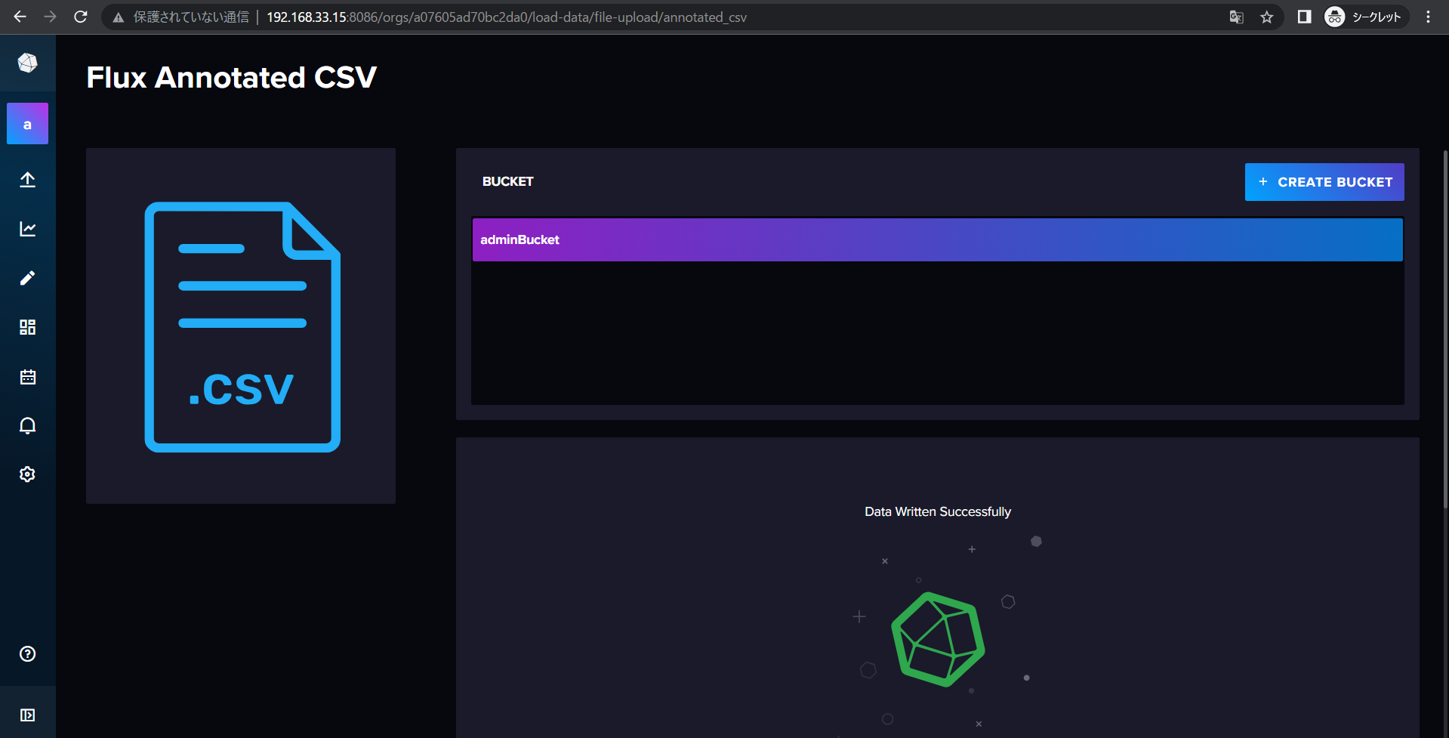Open the Settings gear icon
Image resolution: width=1449 pixels, height=738 pixels.
pyautogui.click(x=28, y=474)
